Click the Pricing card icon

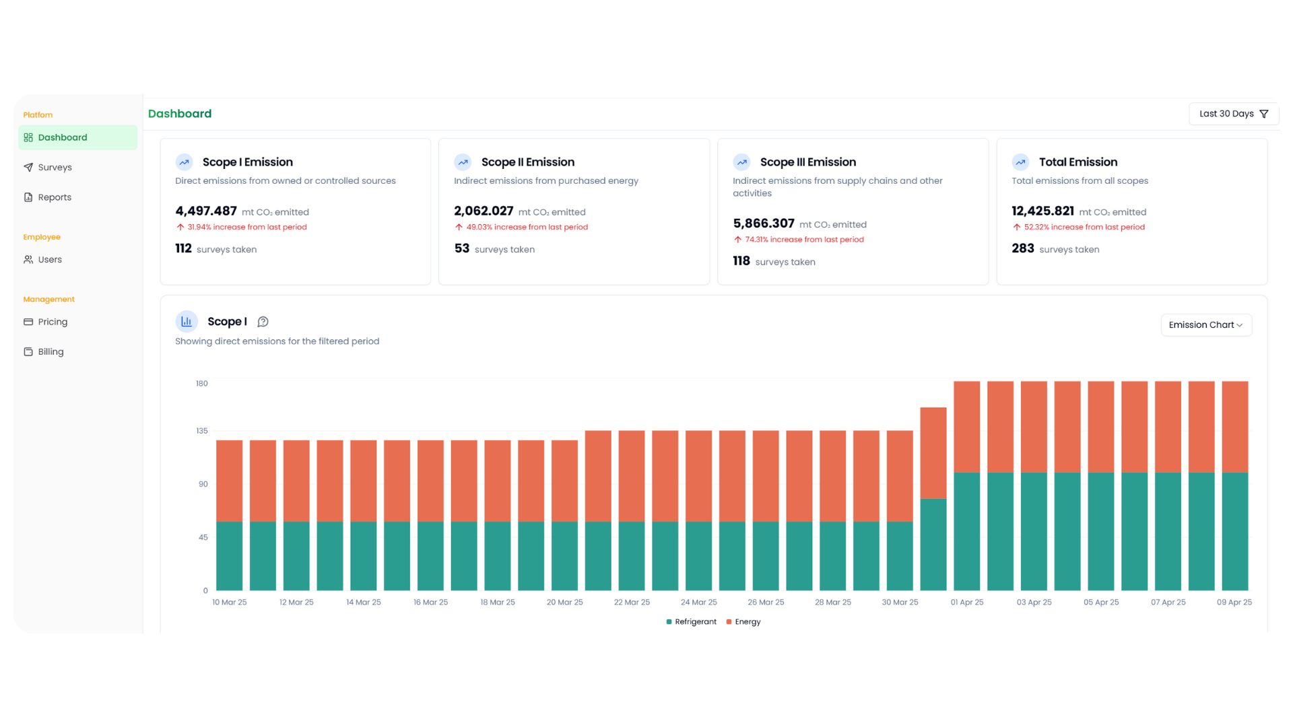(28, 322)
